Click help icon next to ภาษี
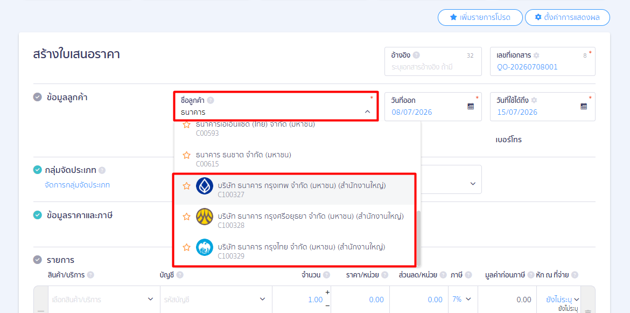This screenshot has width=630, height=313. point(470,275)
